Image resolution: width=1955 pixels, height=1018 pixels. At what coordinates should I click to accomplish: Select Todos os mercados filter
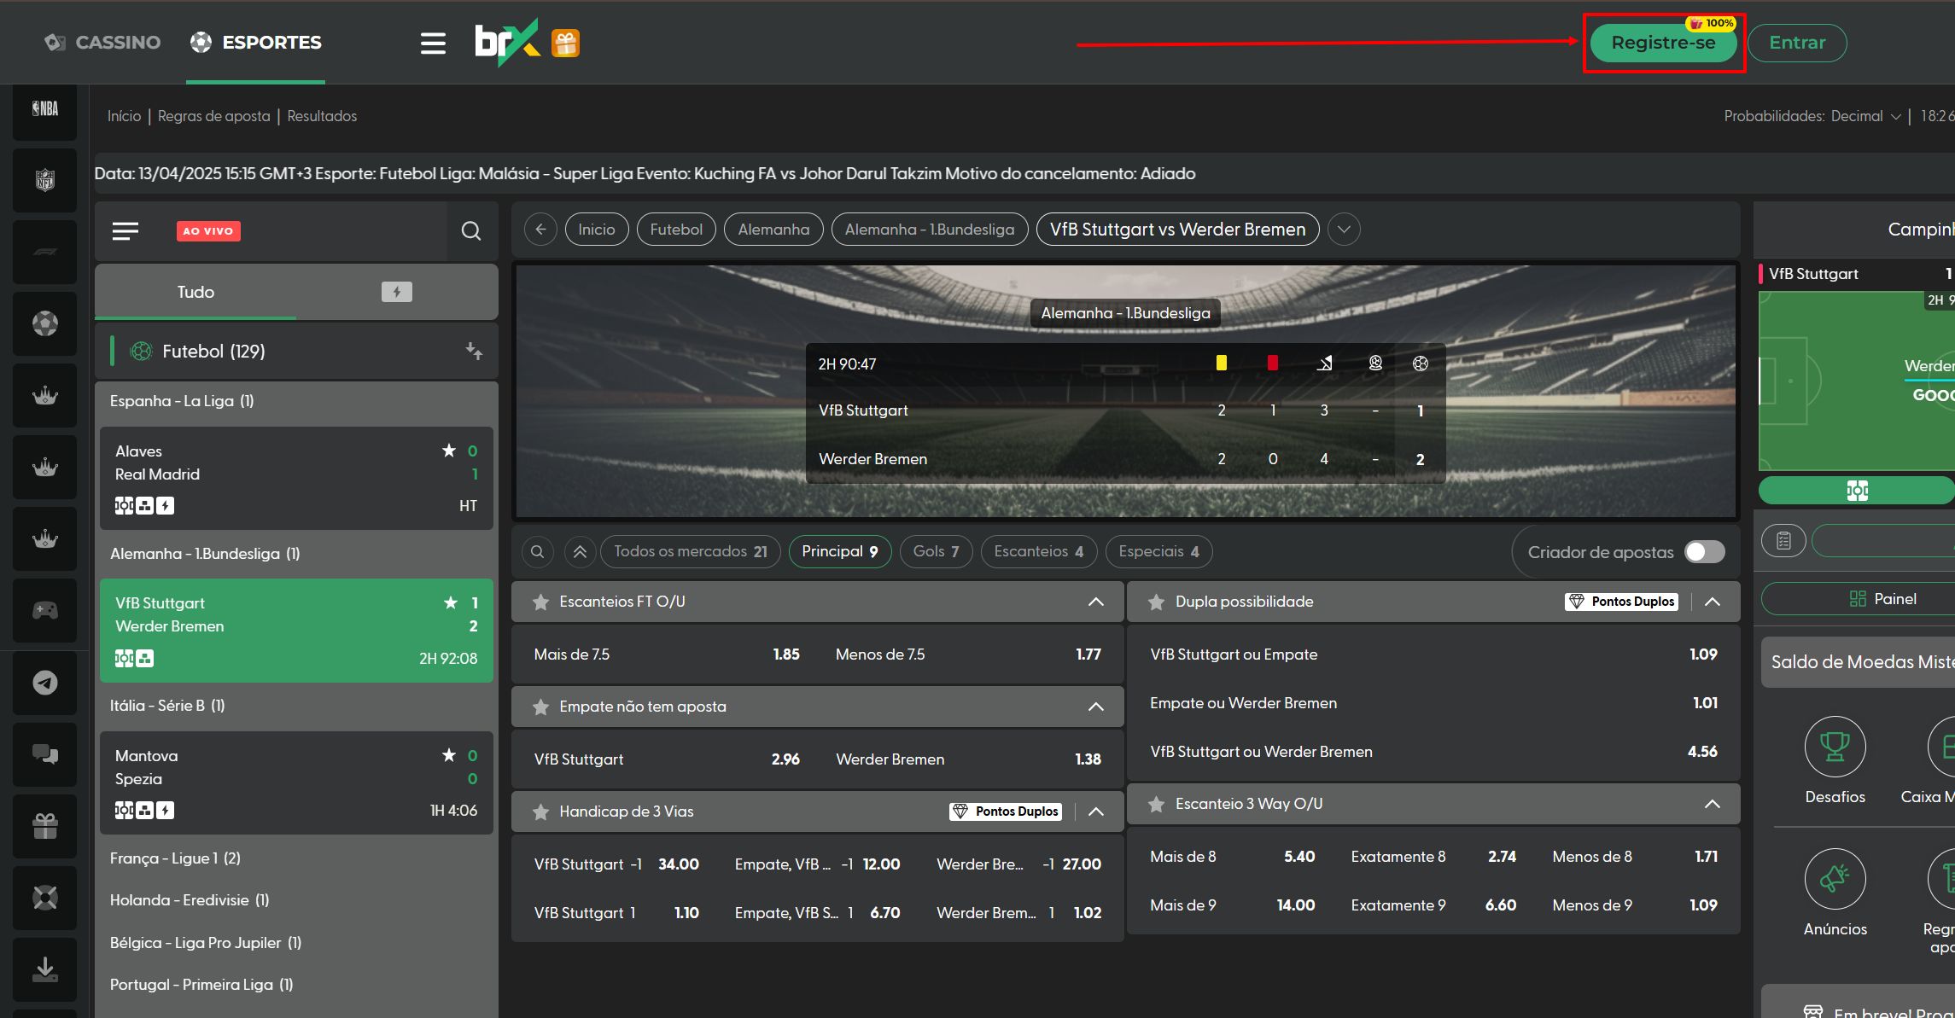pyautogui.click(x=691, y=552)
